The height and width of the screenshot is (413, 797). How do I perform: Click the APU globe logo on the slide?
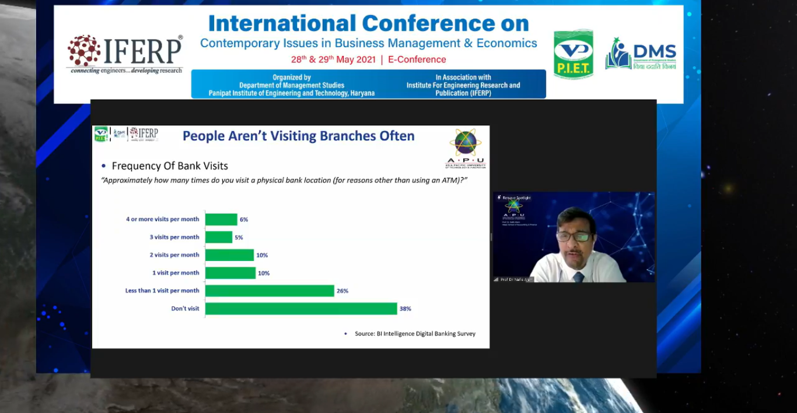pos(466,149)
